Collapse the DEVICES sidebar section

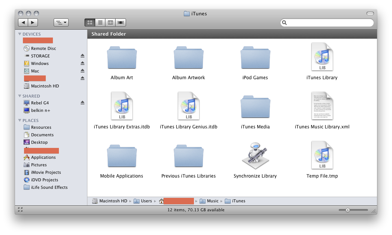pos(20,34)
